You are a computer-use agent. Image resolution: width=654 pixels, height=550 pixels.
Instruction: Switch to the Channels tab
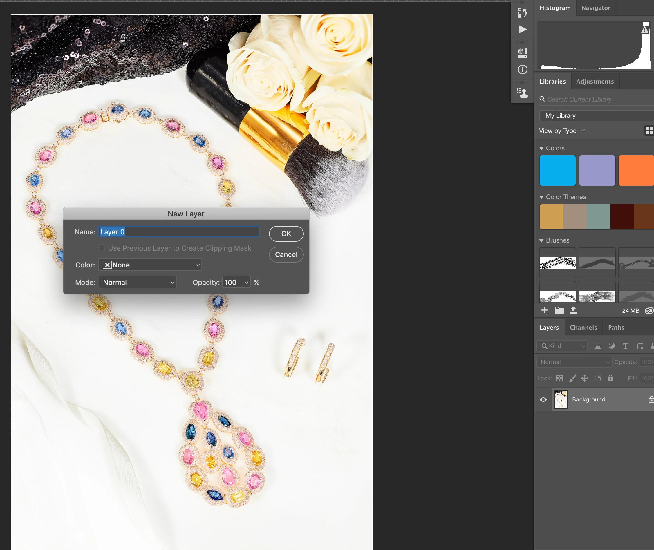coord(583,328)
